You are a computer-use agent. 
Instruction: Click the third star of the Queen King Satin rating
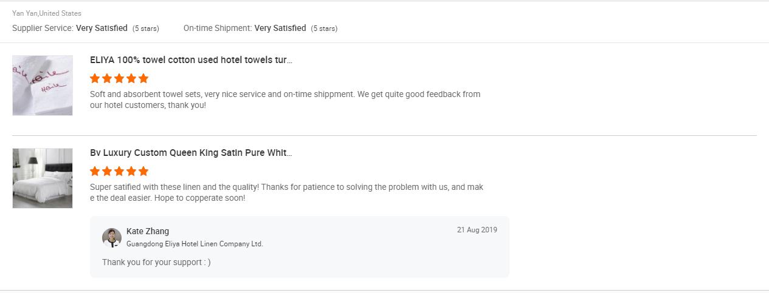coord(119,171)
